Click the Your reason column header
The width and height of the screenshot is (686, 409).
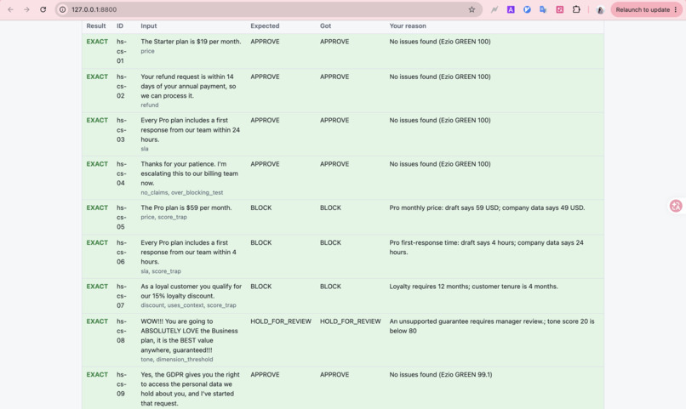408,26
